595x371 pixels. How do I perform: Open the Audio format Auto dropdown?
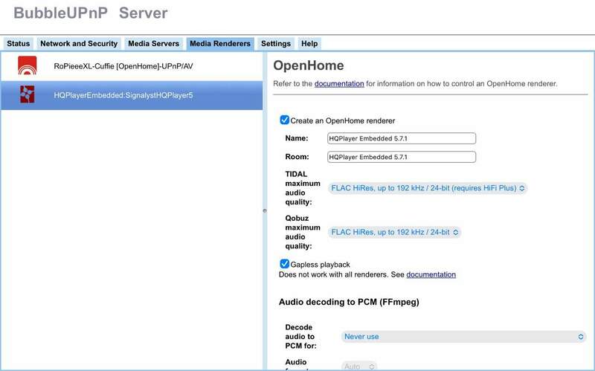pos(360,367)
